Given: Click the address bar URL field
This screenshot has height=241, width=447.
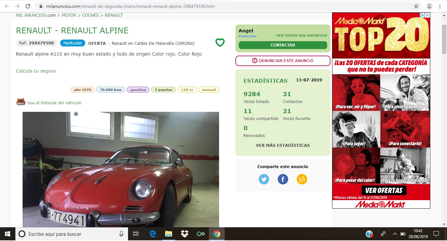Looking at the screenshot, I should pyautogui.click(x=224, y=6).
